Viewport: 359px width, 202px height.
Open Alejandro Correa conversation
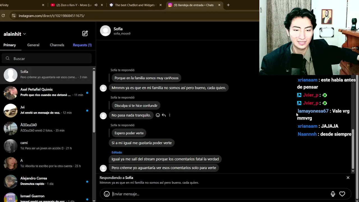[x=46, y=181]
